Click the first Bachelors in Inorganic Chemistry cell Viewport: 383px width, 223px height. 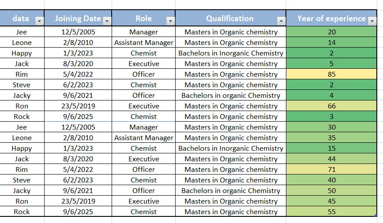pyautogui.click(x=231, y=53)
